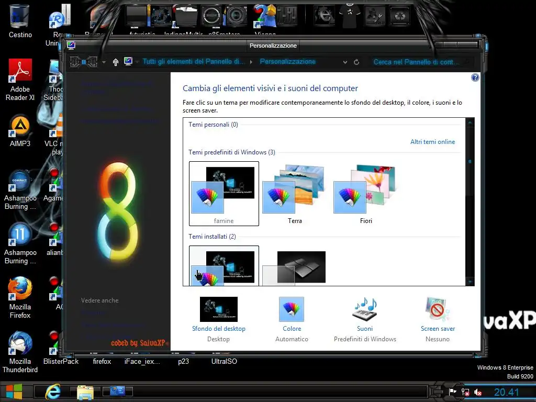This screenshot has height=402, width=536.
Task: Select the famine theme in Windows defaults
Action: click(224, 194)
